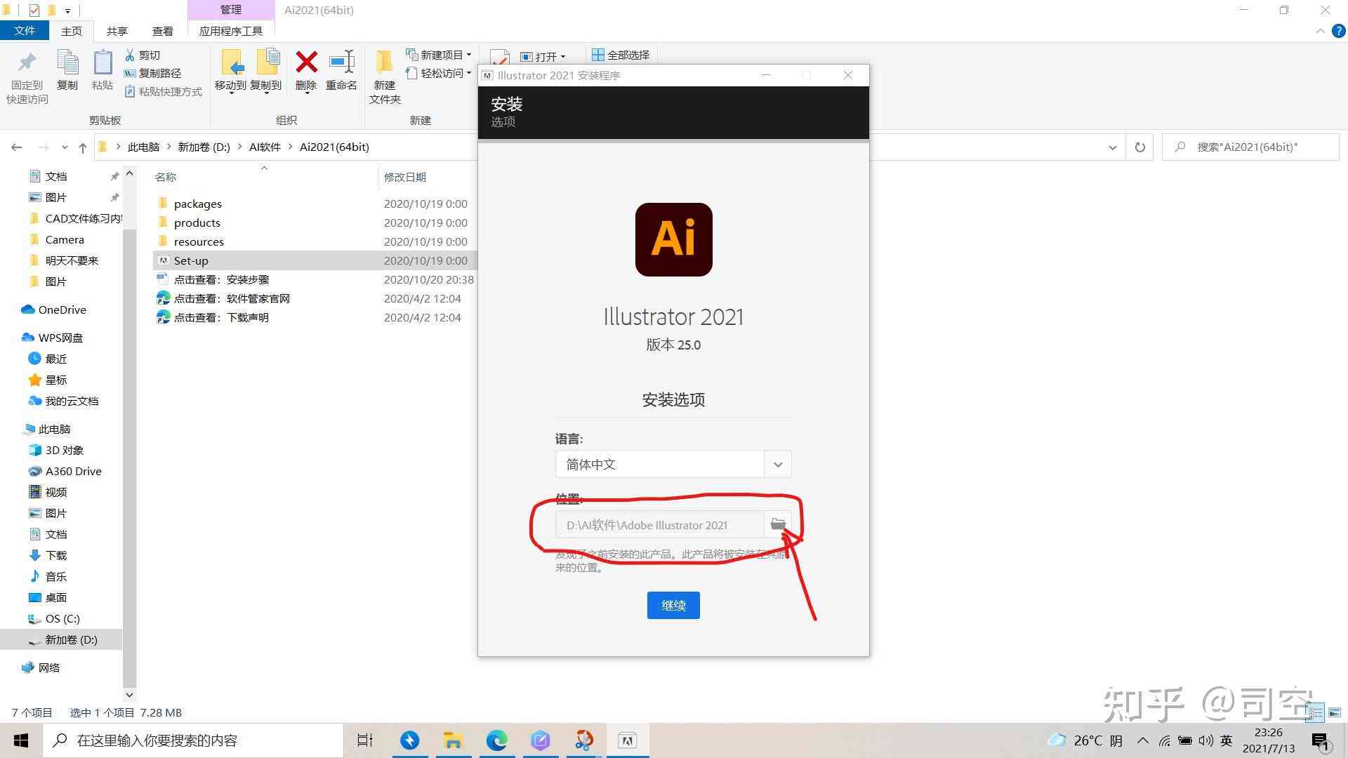Click the Microsoft Edge taskbar icon

pyautogui.click(x=496, y=740)
